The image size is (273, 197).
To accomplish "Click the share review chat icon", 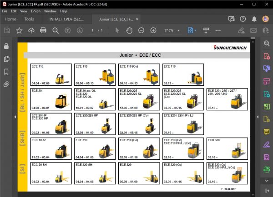I will pyautogui.click(x=232, y=19).
